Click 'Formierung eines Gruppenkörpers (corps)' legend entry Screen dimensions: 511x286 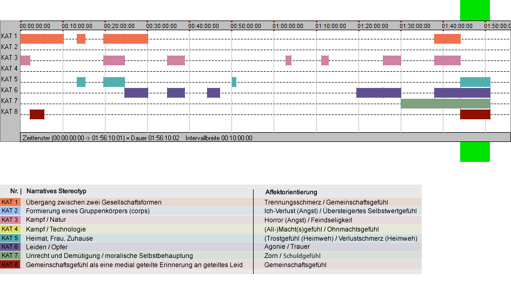pyautogui.click(x=88, y=211)
